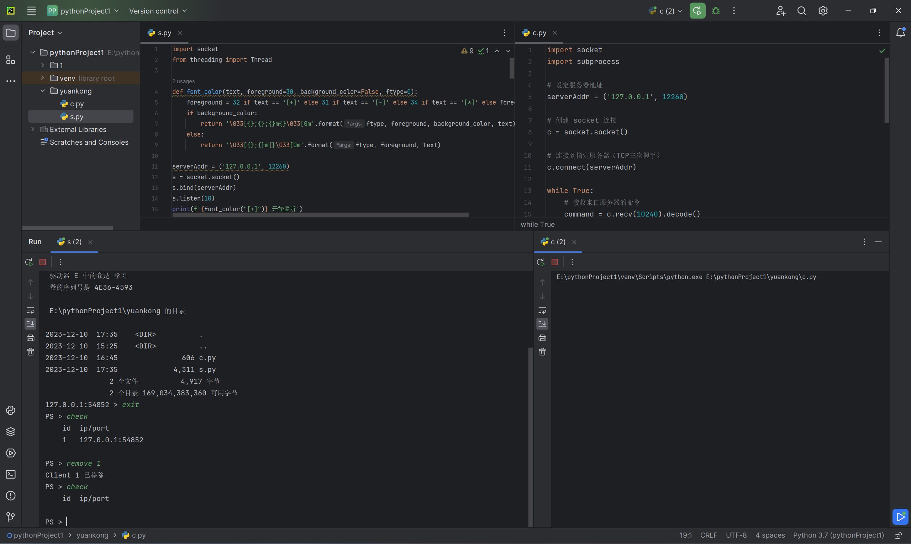Switch to the s.py editor tab
The image size is (911, 544).
(x=164, y=33)
